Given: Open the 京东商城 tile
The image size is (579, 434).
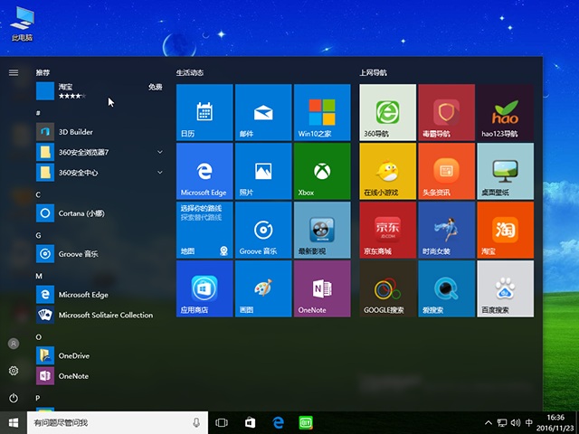Looking at the screenshot, I should (x=387, y=230).
